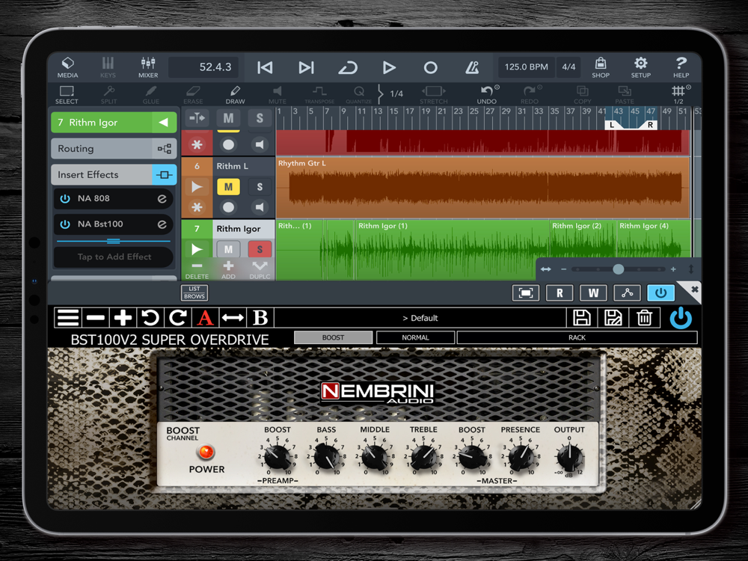Click the Mute events tool
This screenshot has height=561, width=748.
tap(278, 94)
